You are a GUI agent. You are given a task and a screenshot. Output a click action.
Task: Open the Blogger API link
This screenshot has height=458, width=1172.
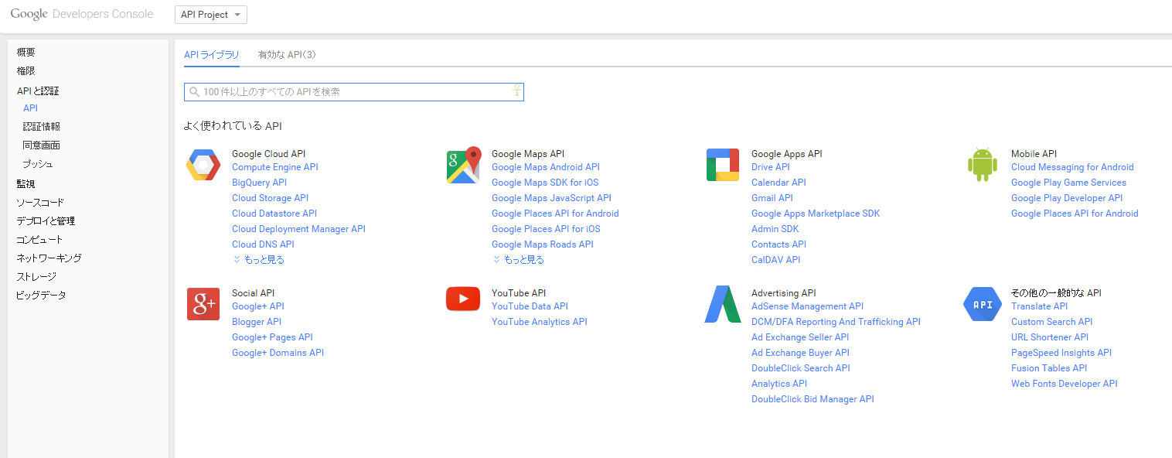click(257, 322)
